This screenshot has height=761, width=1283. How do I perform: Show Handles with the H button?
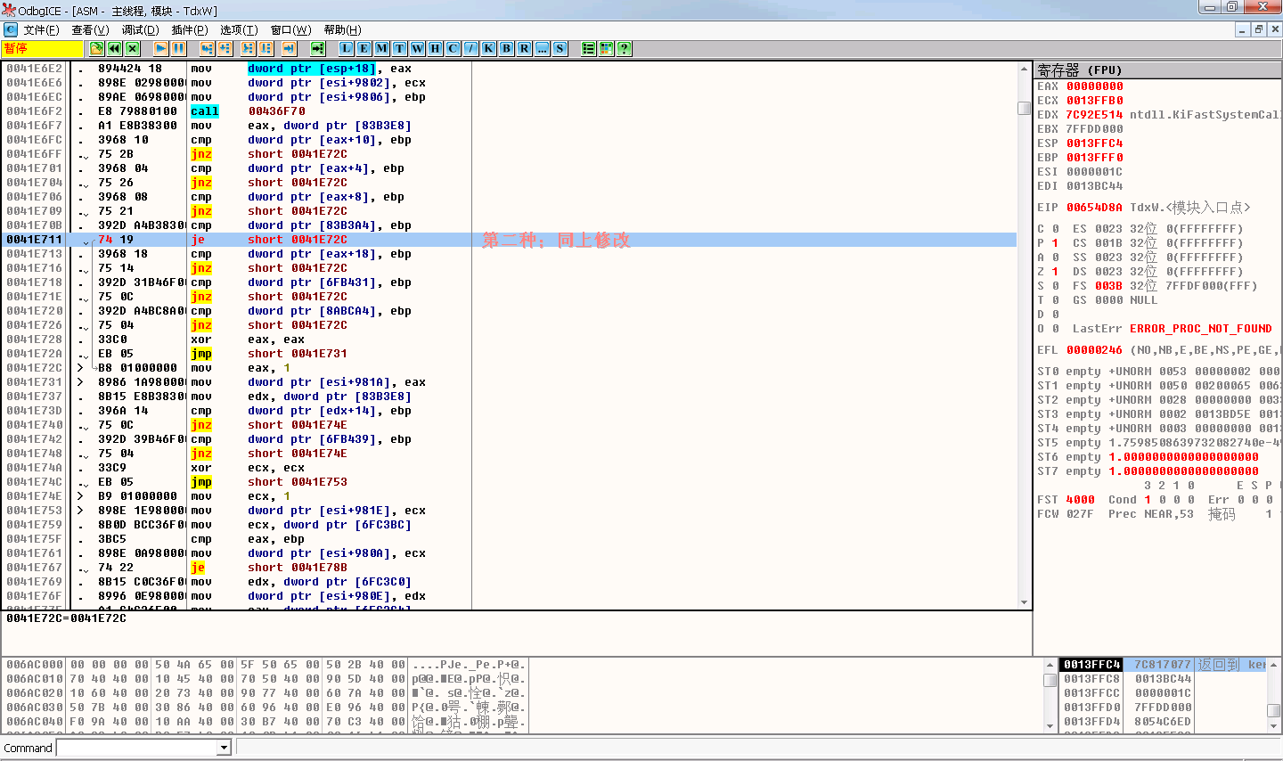436,48
